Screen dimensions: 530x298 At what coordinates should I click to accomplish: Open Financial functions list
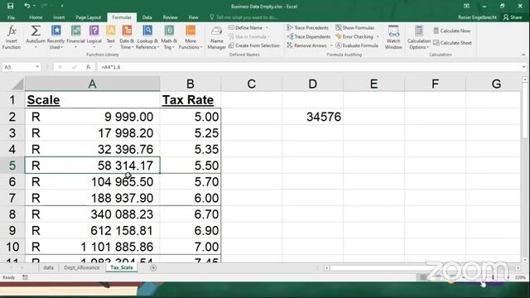(x=75, y=37)
